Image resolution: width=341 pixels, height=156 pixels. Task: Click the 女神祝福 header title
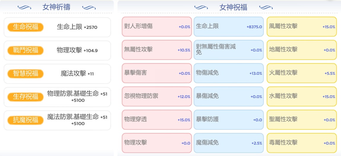233,7
